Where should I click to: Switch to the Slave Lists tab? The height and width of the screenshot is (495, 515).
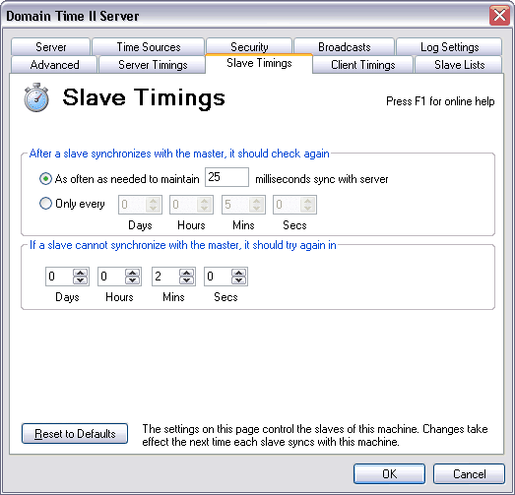tap(459, 65)
